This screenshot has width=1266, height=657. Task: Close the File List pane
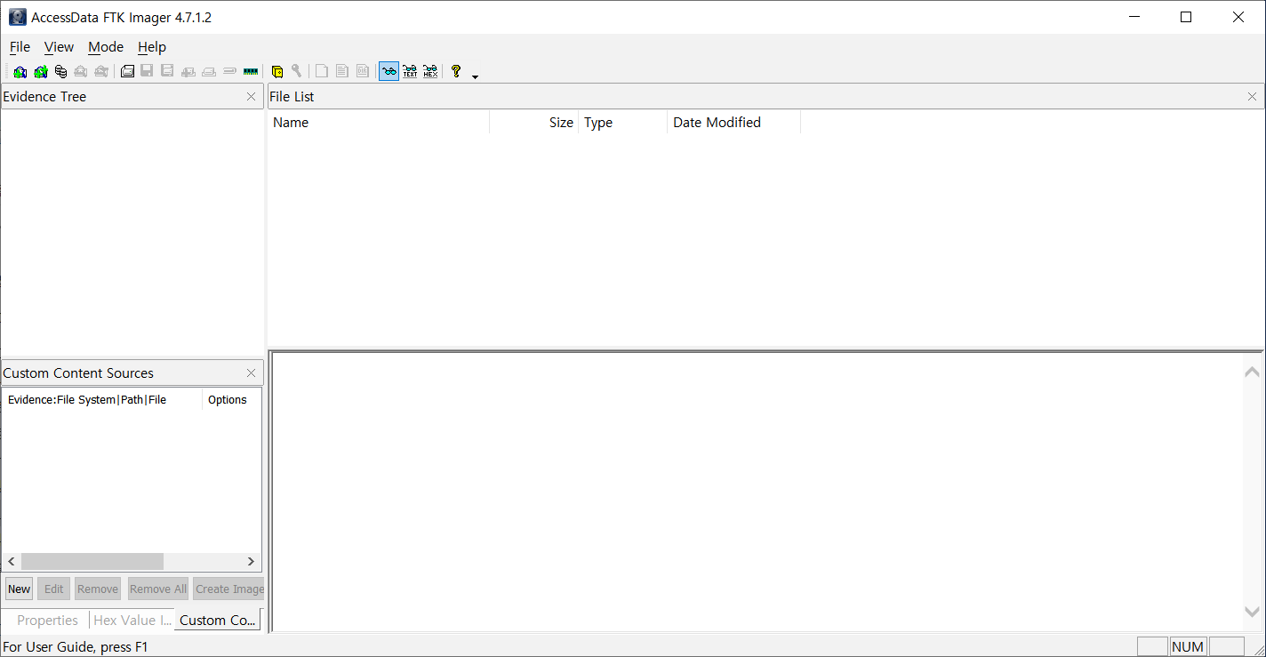[x=1253, y=97]
